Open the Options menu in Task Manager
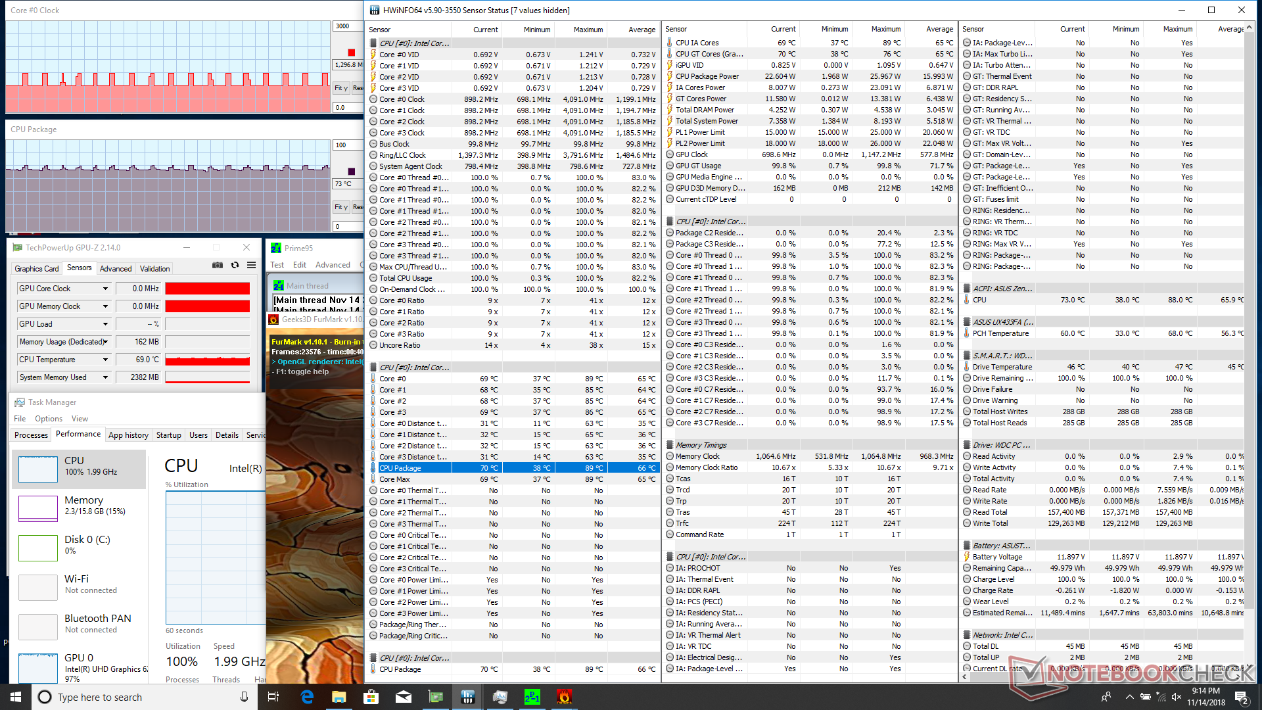 49,418
